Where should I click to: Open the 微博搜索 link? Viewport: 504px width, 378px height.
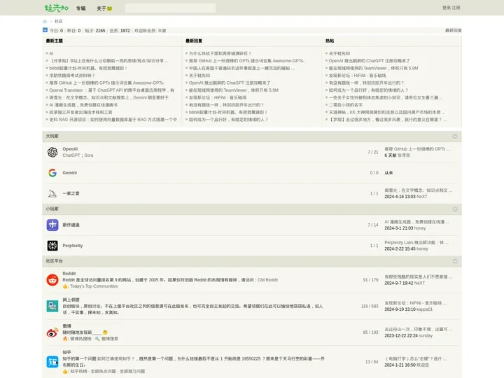[110, 339]
